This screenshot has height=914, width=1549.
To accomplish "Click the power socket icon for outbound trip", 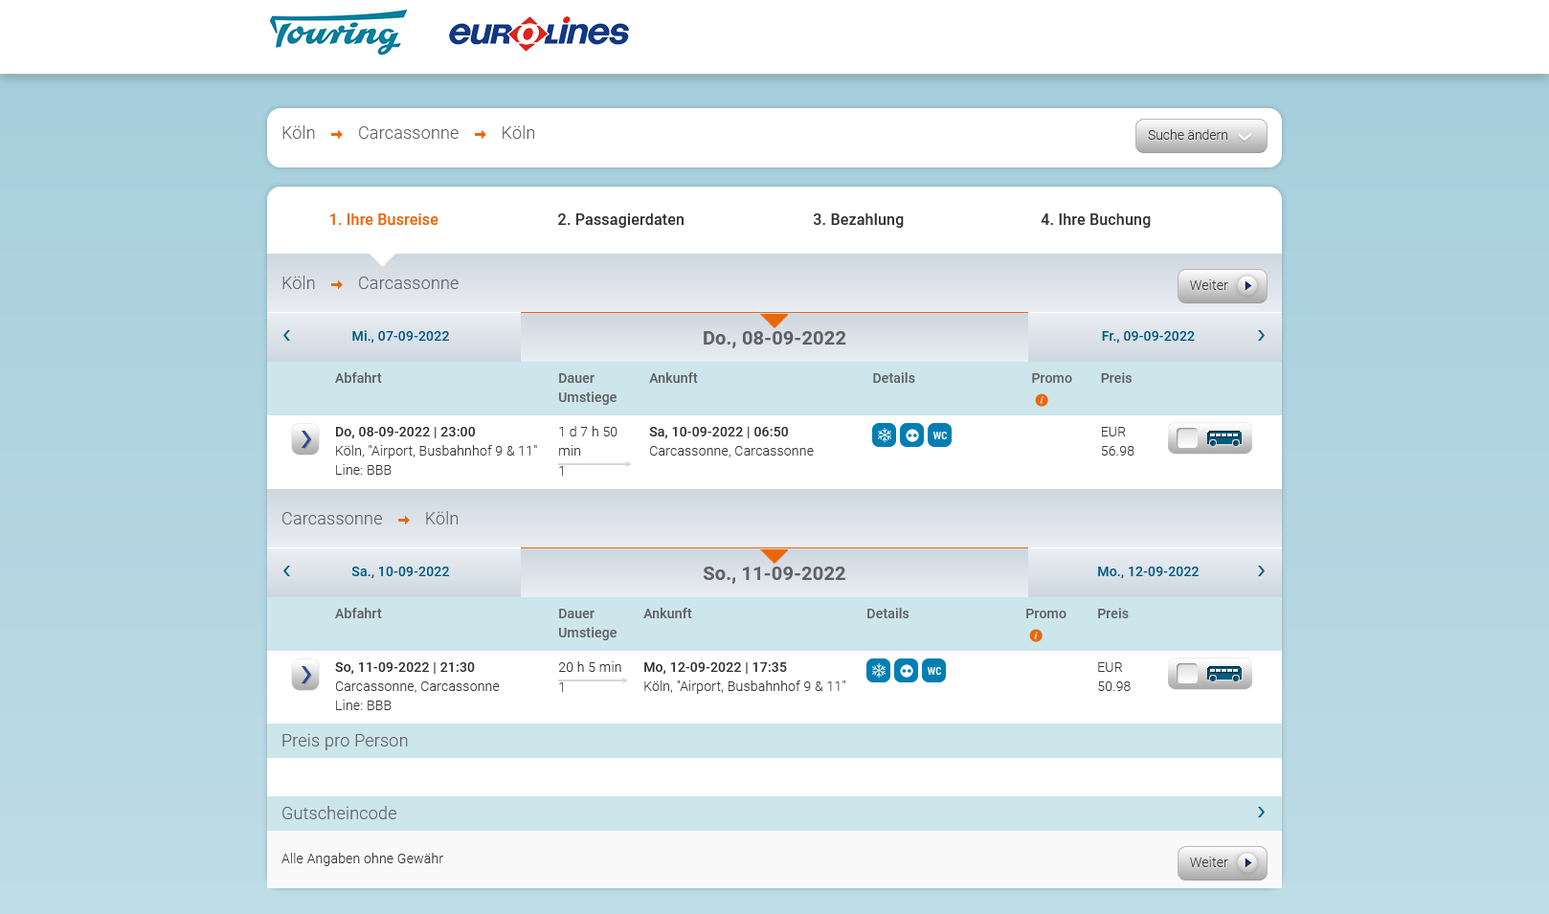I will (x=911, y=435).
